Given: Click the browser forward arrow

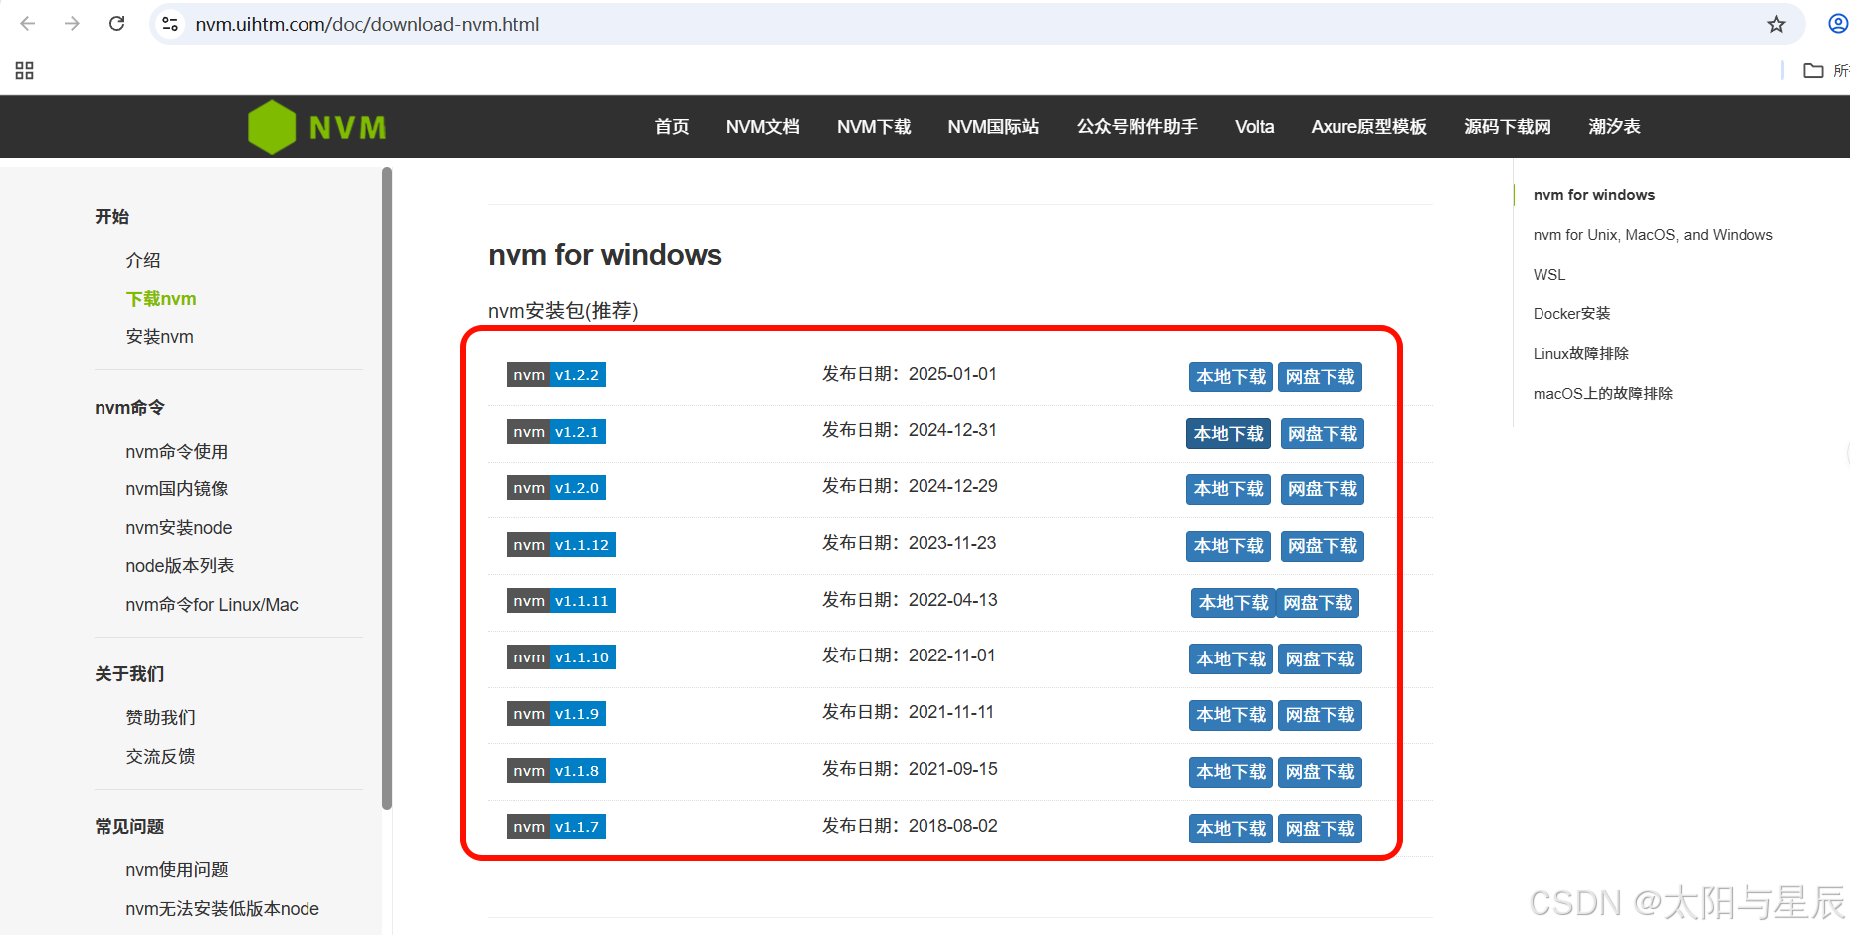Looking at the screenshot, I should 72,24.
